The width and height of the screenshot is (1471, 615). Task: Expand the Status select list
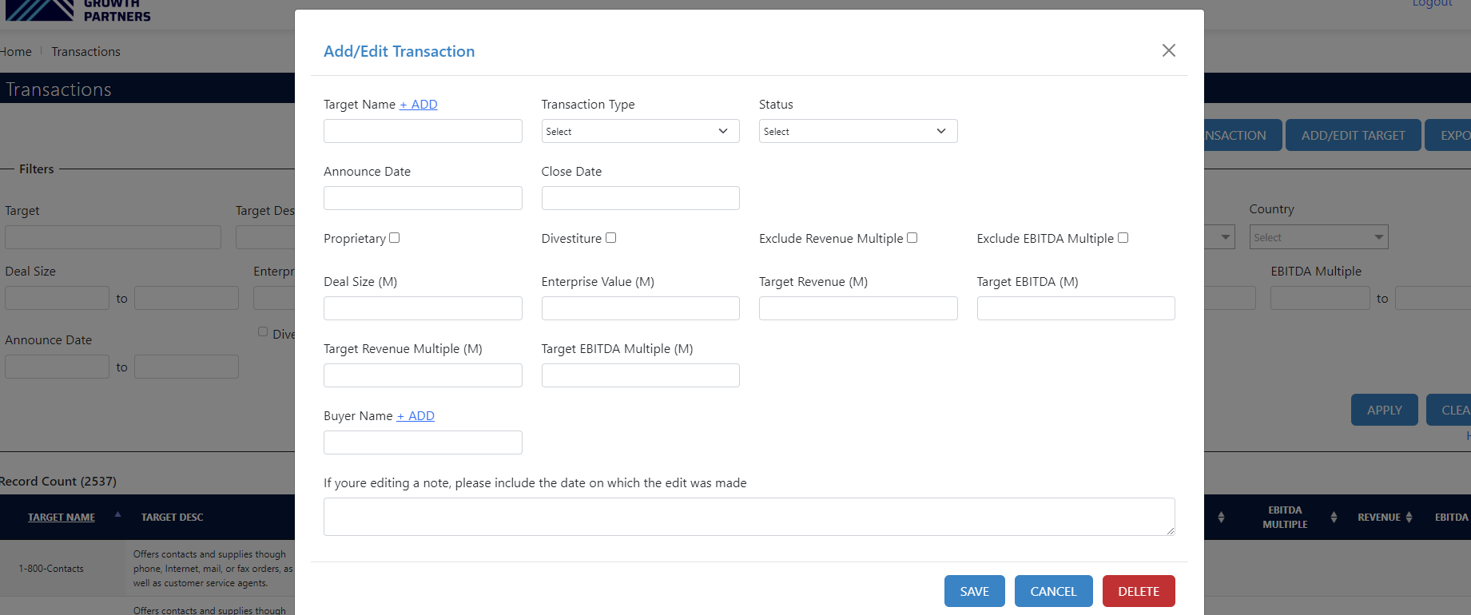click(x=857, y=131)
